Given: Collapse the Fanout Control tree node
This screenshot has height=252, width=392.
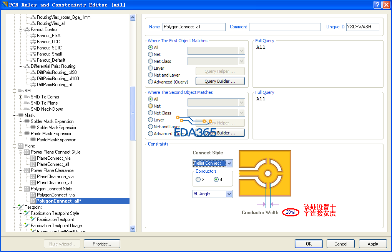Looking at the screenshot, I should click(20, 29).
